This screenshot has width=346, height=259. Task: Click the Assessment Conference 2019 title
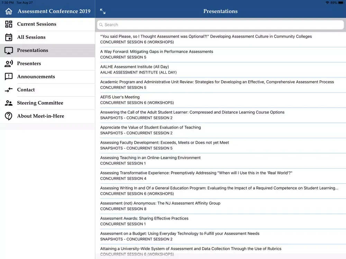pyautogui.click(x=54, y=11)
